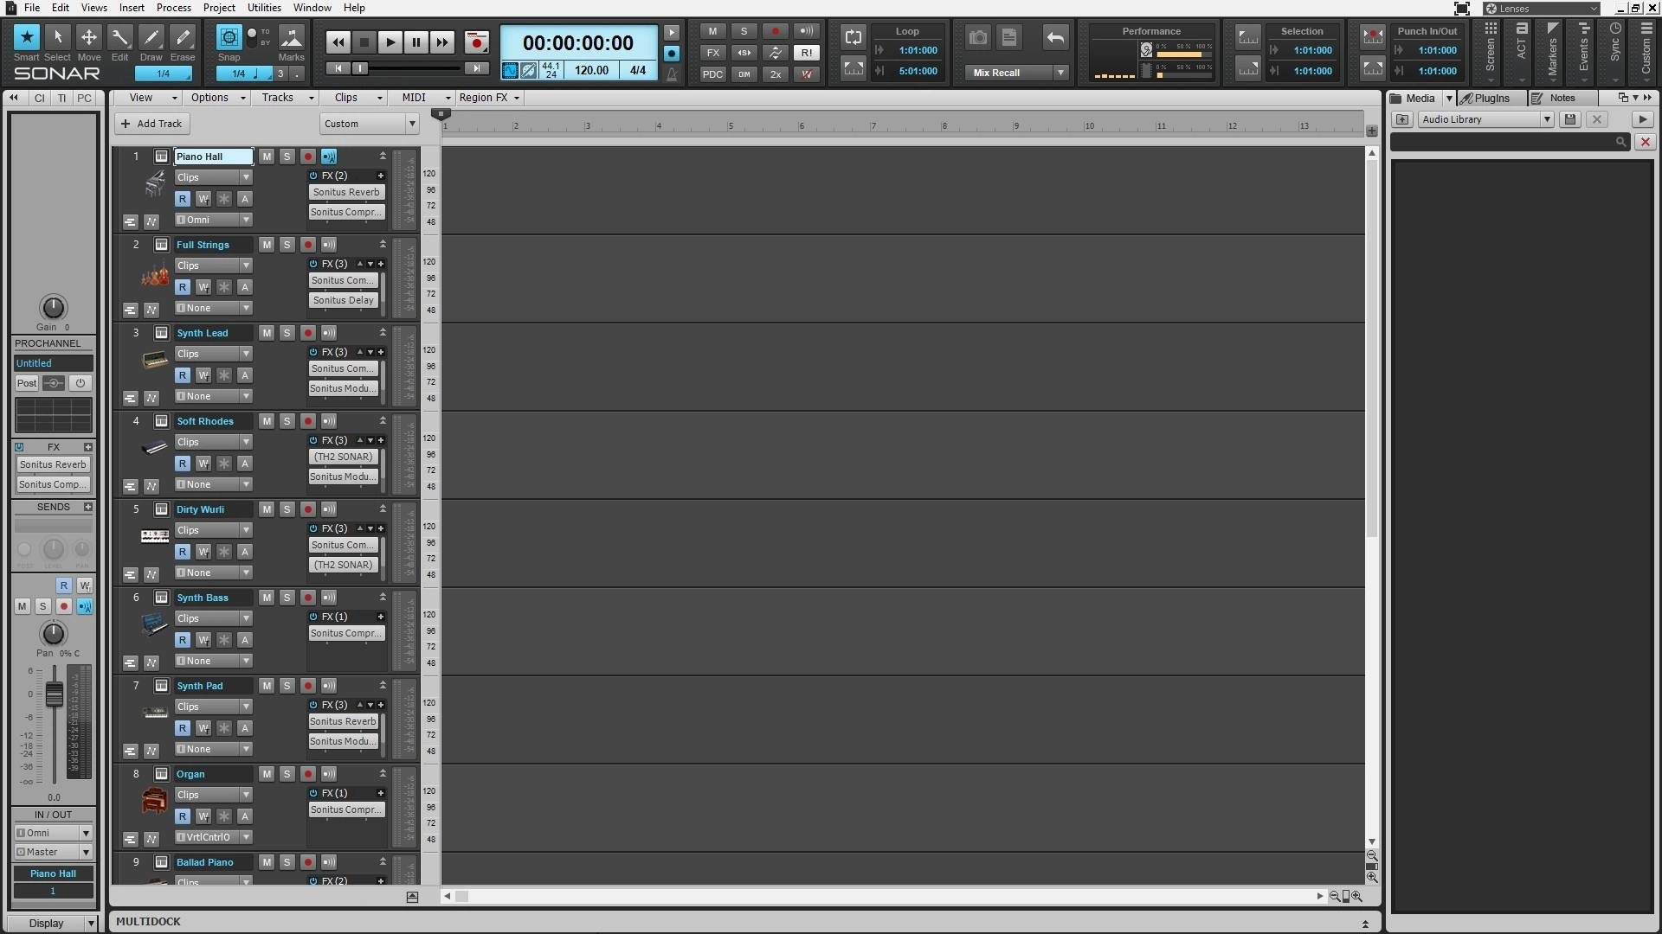The height and width of the screenshot is (934, 1662).
Task: Open the Process menu
Action: click(174, 8)
